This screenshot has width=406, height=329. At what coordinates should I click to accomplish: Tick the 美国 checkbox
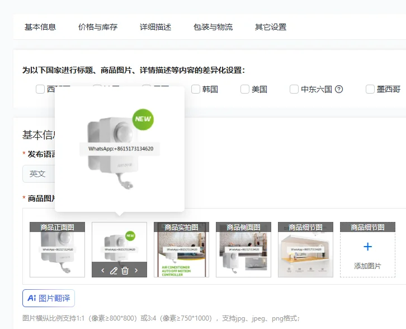coord(245,89)
